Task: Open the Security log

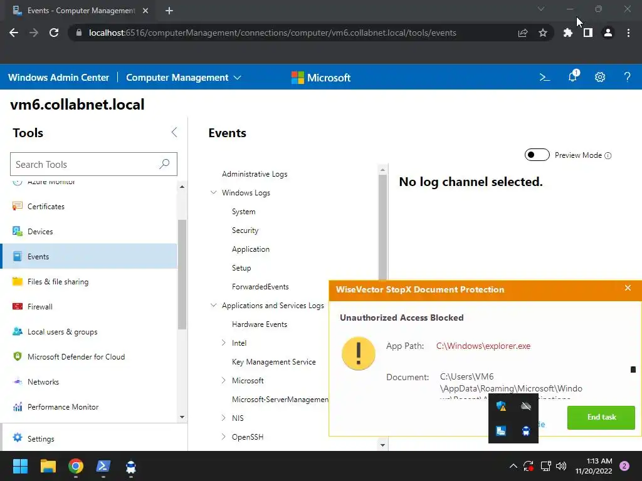Action: [245, 230]
